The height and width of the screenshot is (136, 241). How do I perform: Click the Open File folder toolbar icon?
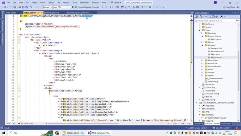point(20,7)
